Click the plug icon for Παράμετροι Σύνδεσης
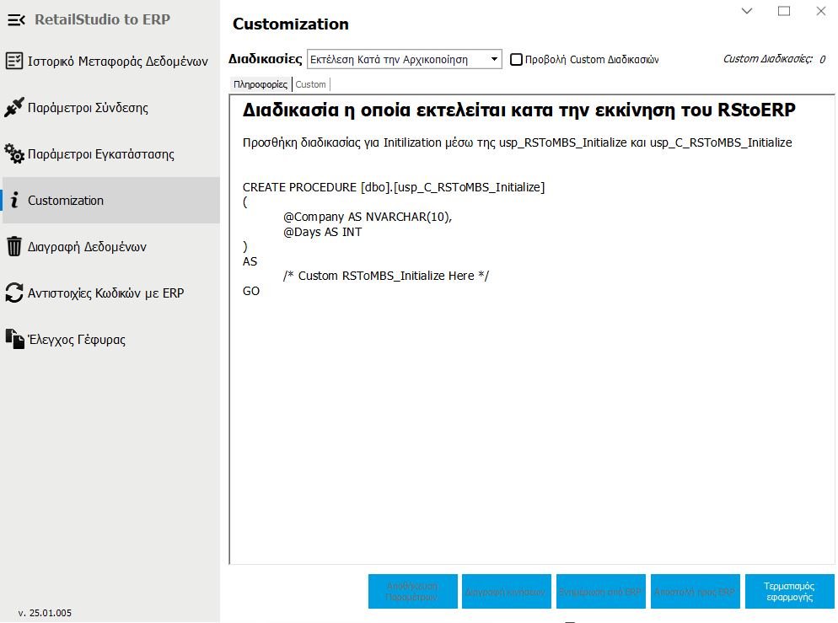The width and height of the screenshot is (838, 623). click(x=14, y=108)
